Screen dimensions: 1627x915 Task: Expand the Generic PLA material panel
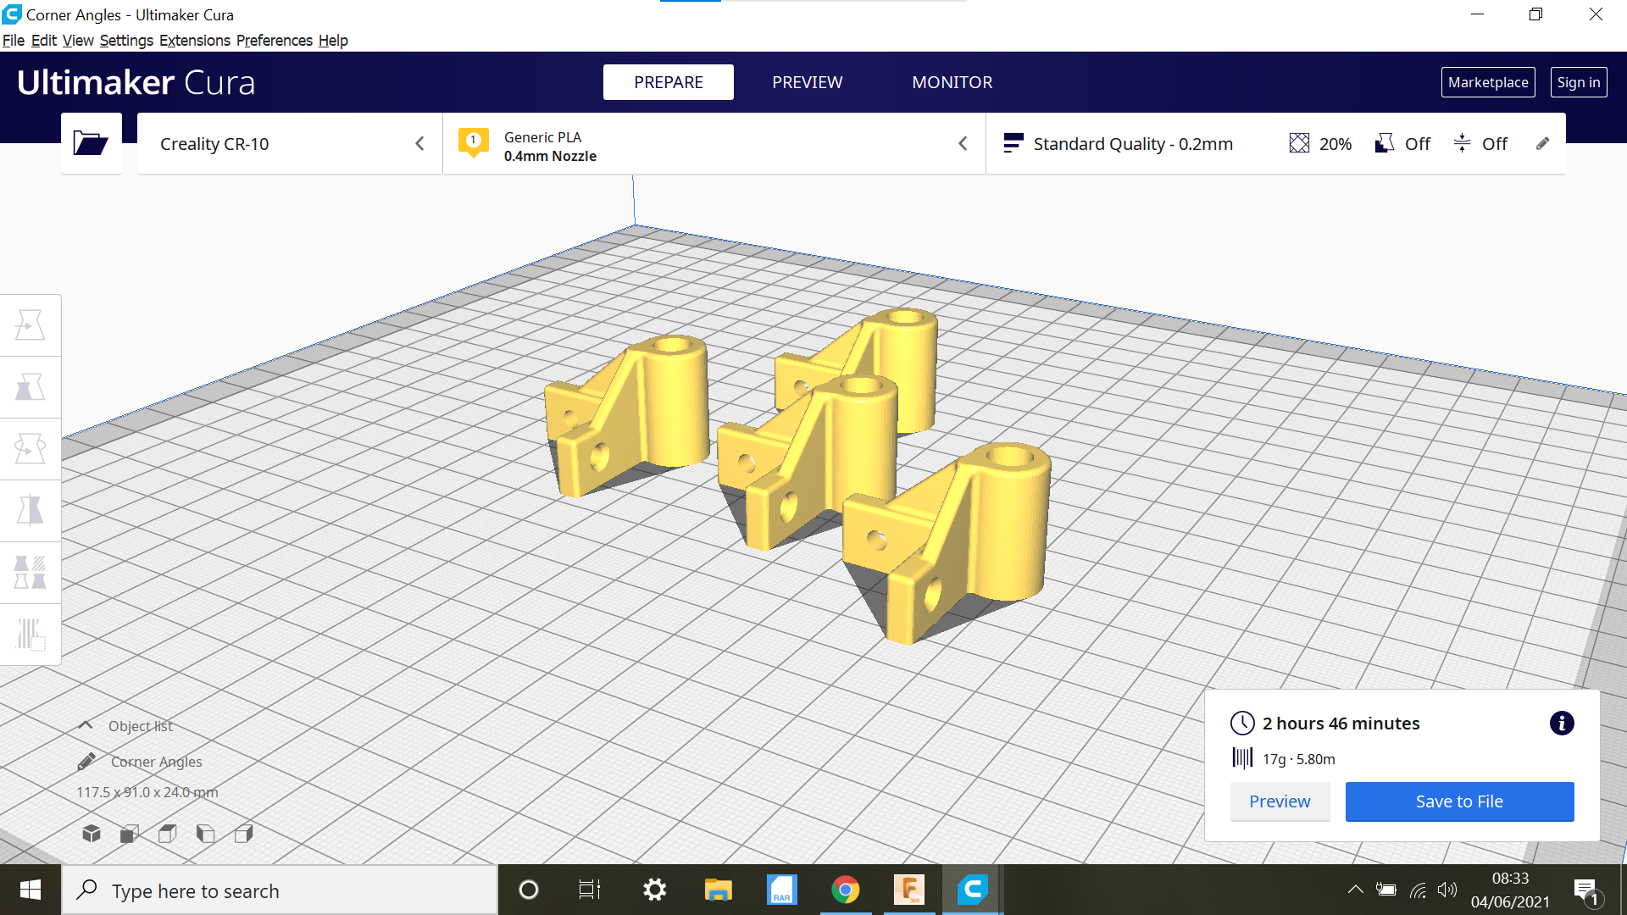pos(714,144)
